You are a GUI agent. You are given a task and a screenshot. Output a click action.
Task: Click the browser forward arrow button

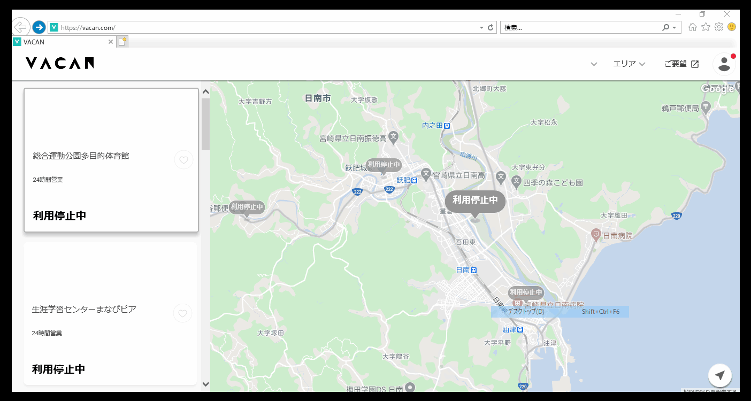coord(39,27)
